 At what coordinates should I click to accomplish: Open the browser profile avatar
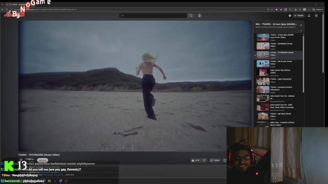coord(304,9)
